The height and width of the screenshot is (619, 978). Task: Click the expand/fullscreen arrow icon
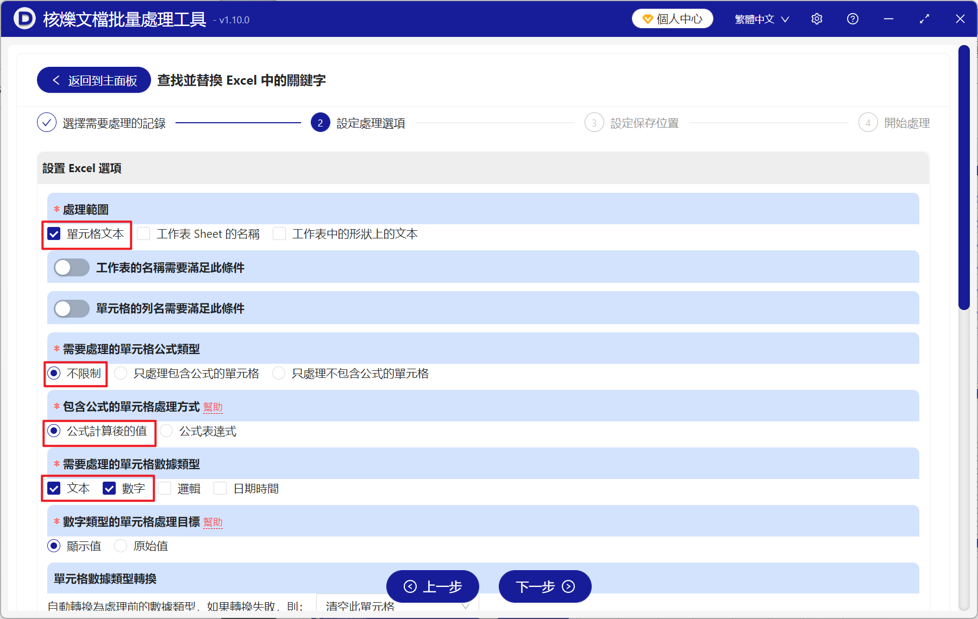[x=924, y=18]
